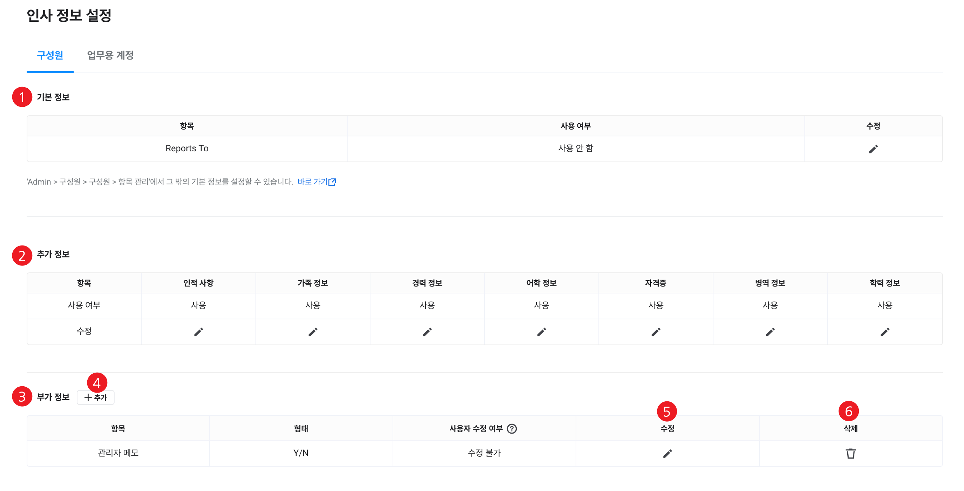Click edit pencil for 어학 정보

click(x=542, y=332)
